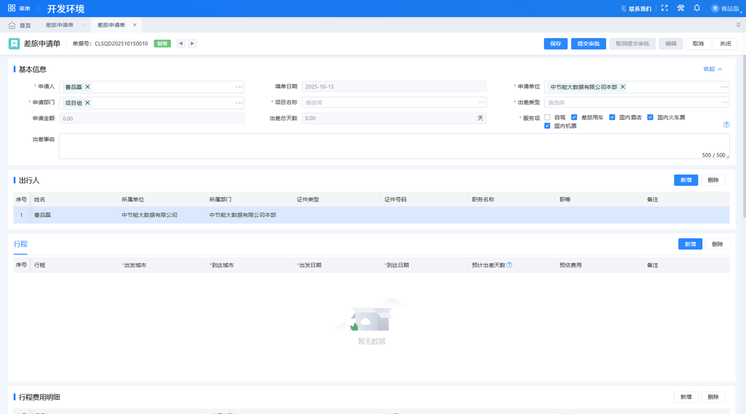Open the 出差类型 dropdown
746x414 pixels.
click(637, 103)
